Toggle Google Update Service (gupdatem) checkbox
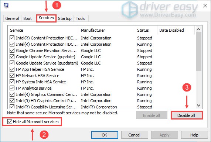The width and height of the screenshot is (211, 142). [x=12, y=63]
